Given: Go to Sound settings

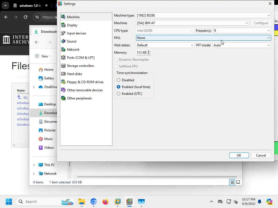Looking at the screenshot, I should tap(86, 41).
